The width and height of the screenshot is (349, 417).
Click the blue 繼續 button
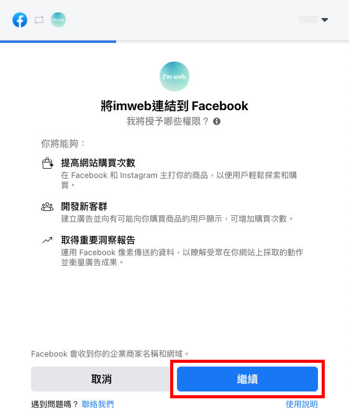pyautogui.click(x=247, y=379)
